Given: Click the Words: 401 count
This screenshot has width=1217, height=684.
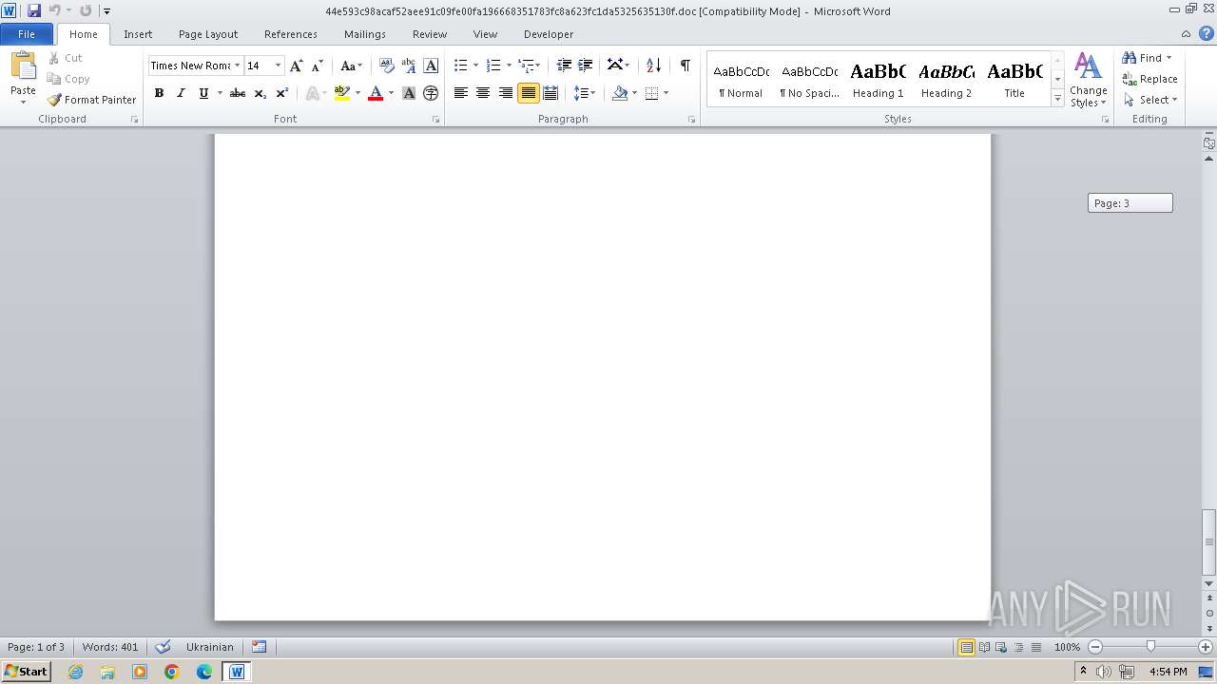Looking at the screenshot, I should pyautogui.click(x=110, y=647).
